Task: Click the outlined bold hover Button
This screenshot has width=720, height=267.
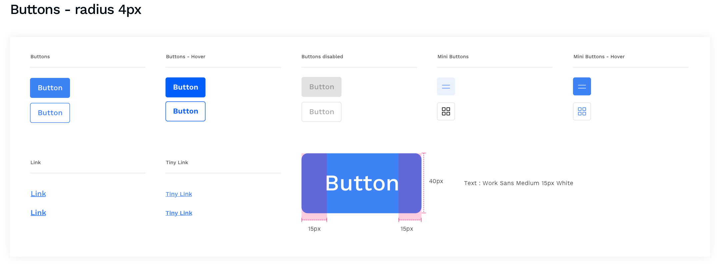Action: [185, 111]
